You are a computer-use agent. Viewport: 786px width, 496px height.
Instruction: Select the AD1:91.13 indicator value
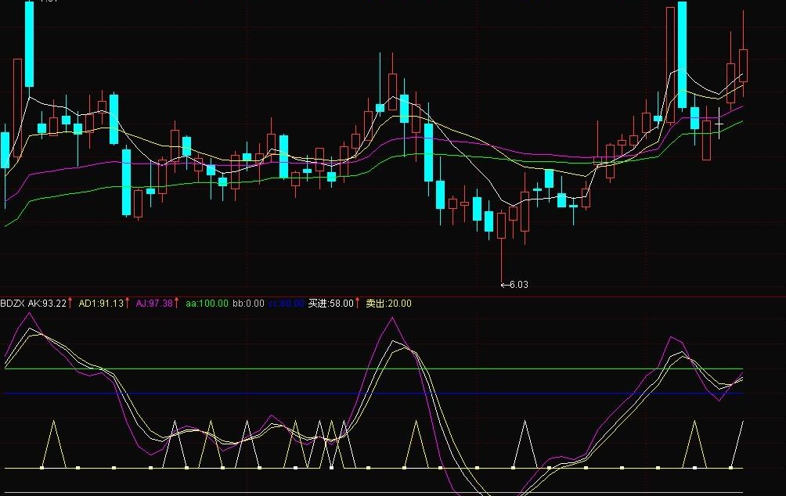pyautogui.click(x=101, y=304)
